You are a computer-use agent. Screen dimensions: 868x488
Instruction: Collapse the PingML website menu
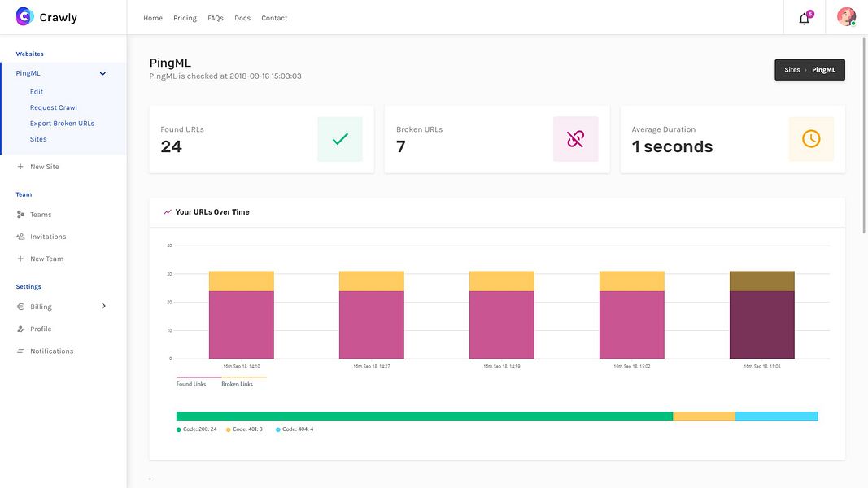pyautogui.click(x=103, y=73)
